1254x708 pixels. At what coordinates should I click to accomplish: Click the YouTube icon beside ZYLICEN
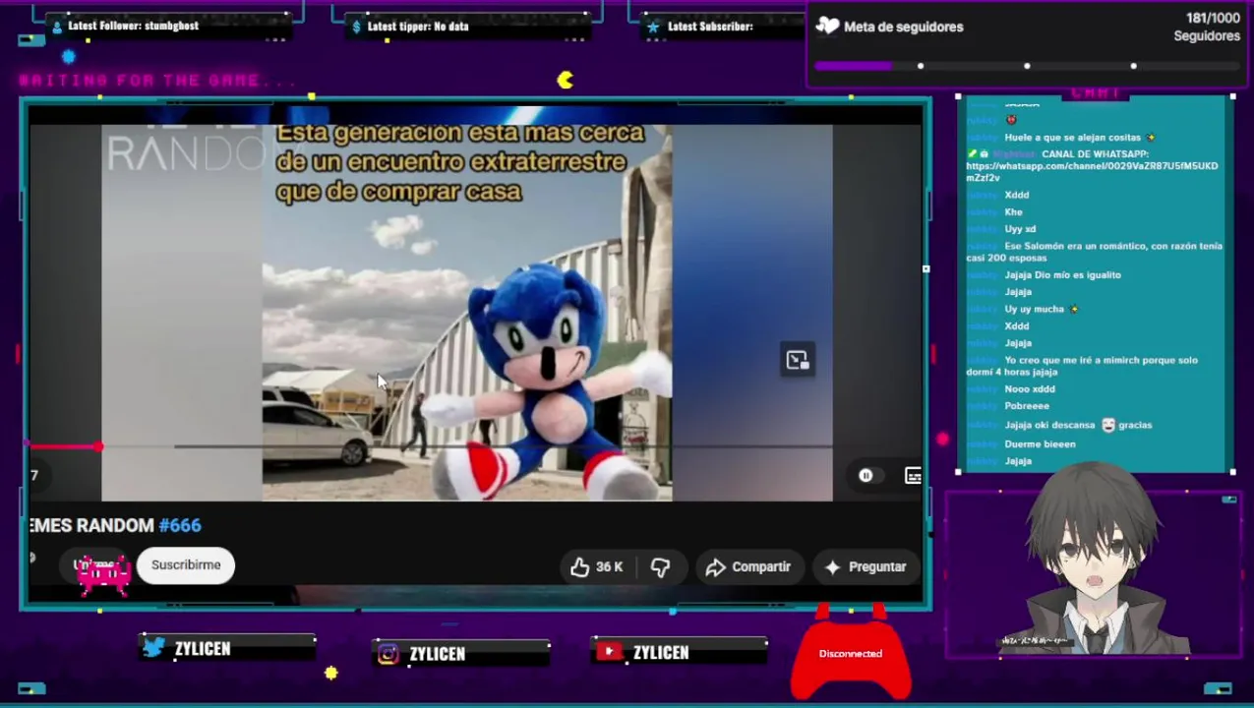(609, 651)
